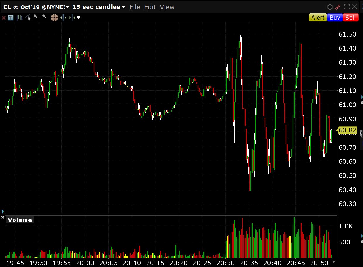Click the 500 volume axis label
363x267 pixels.
(344, 242)
